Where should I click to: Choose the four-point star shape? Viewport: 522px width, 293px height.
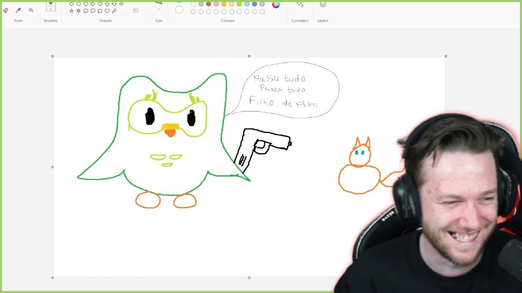click(122, 4)
